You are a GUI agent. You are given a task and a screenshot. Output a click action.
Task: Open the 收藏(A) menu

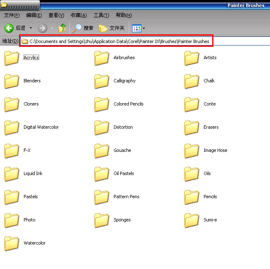(x=78, y=15)
